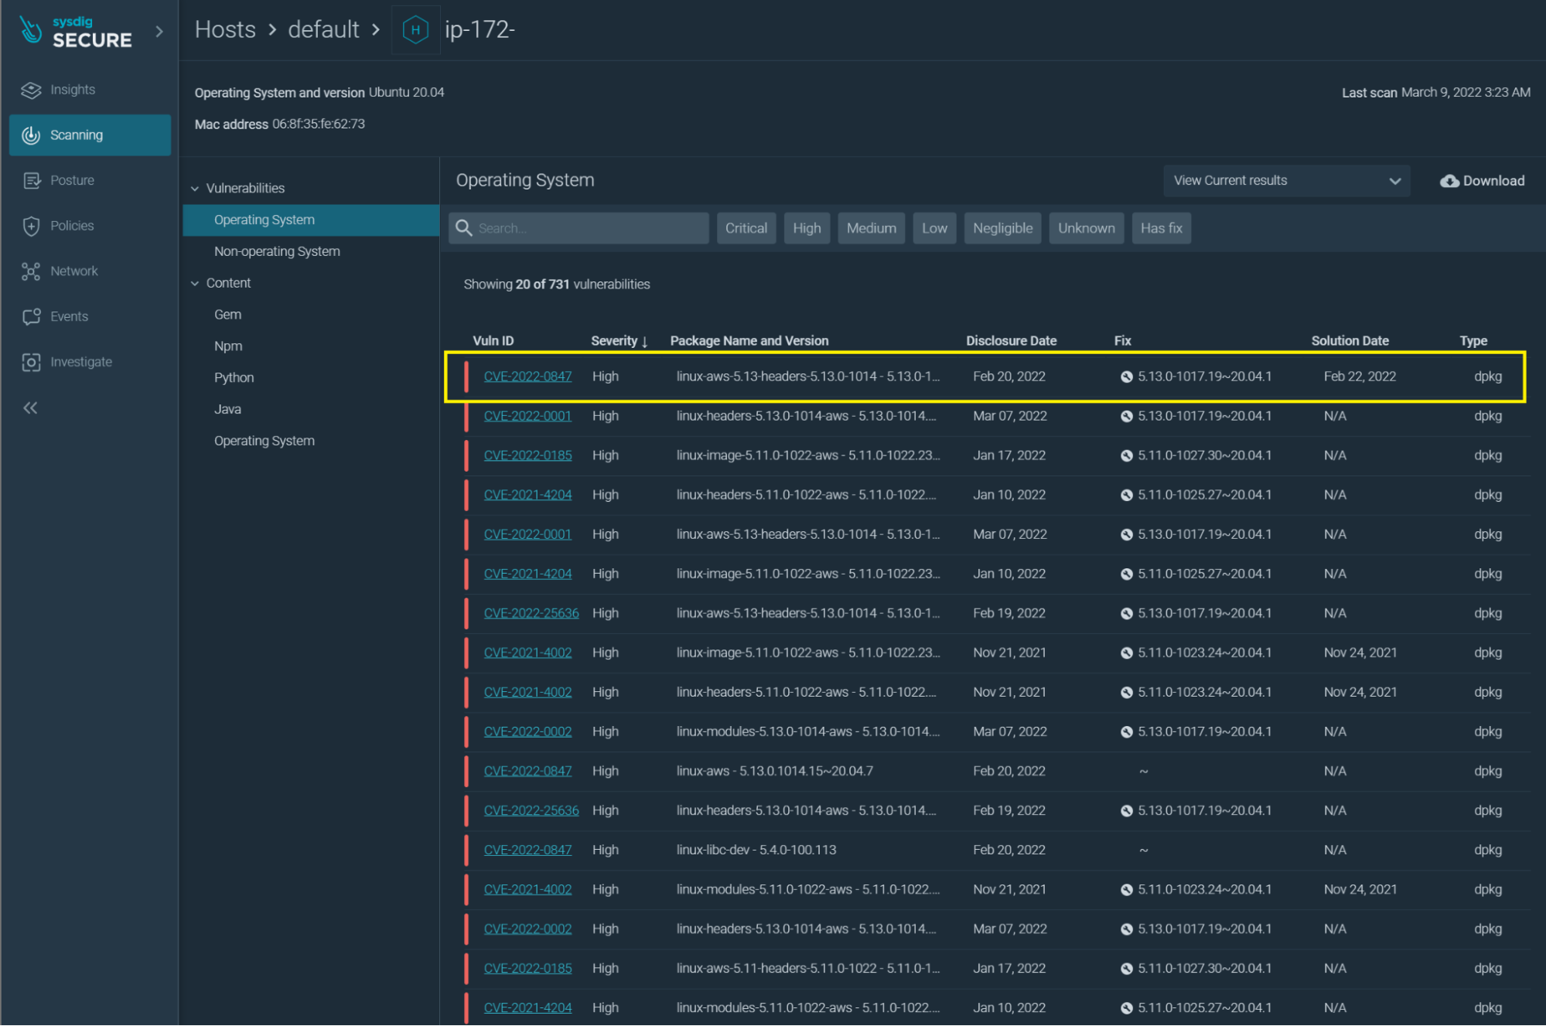Select Python under Content

234,377
